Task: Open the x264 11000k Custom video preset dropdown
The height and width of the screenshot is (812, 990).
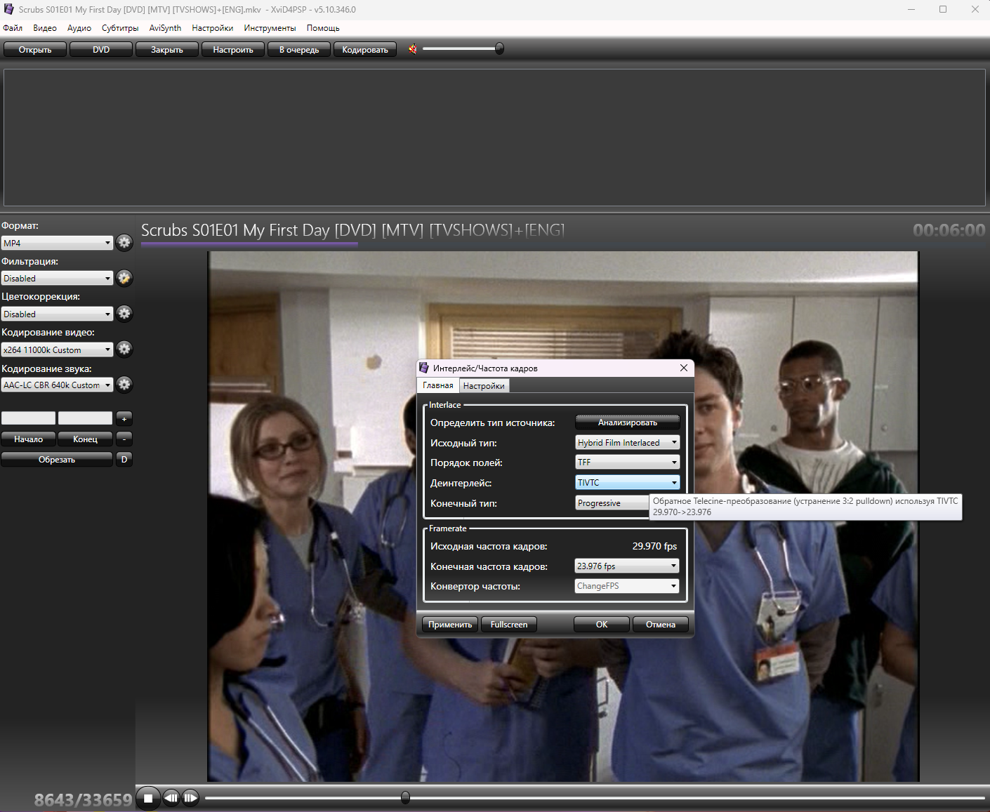Action: click(57, 350)
